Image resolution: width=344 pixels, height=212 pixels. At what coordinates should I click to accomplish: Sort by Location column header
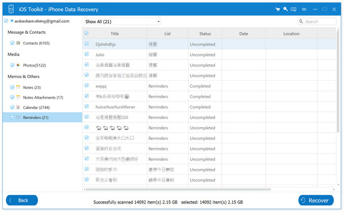pos(291,34)
